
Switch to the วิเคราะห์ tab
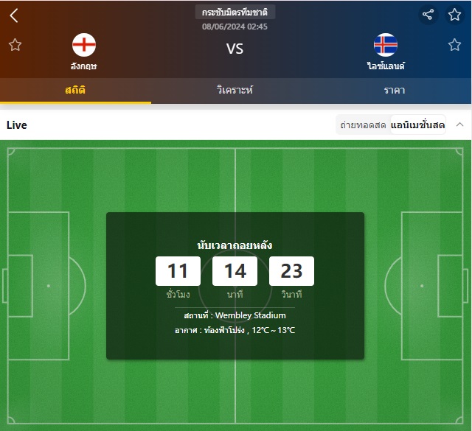[235, 90]
